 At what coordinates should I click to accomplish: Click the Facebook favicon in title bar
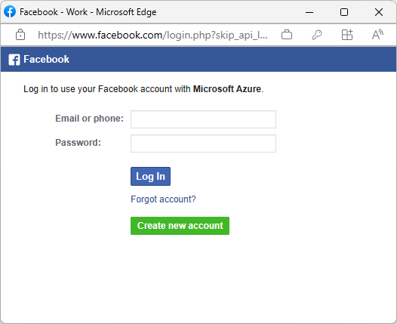tap(10, 12)
